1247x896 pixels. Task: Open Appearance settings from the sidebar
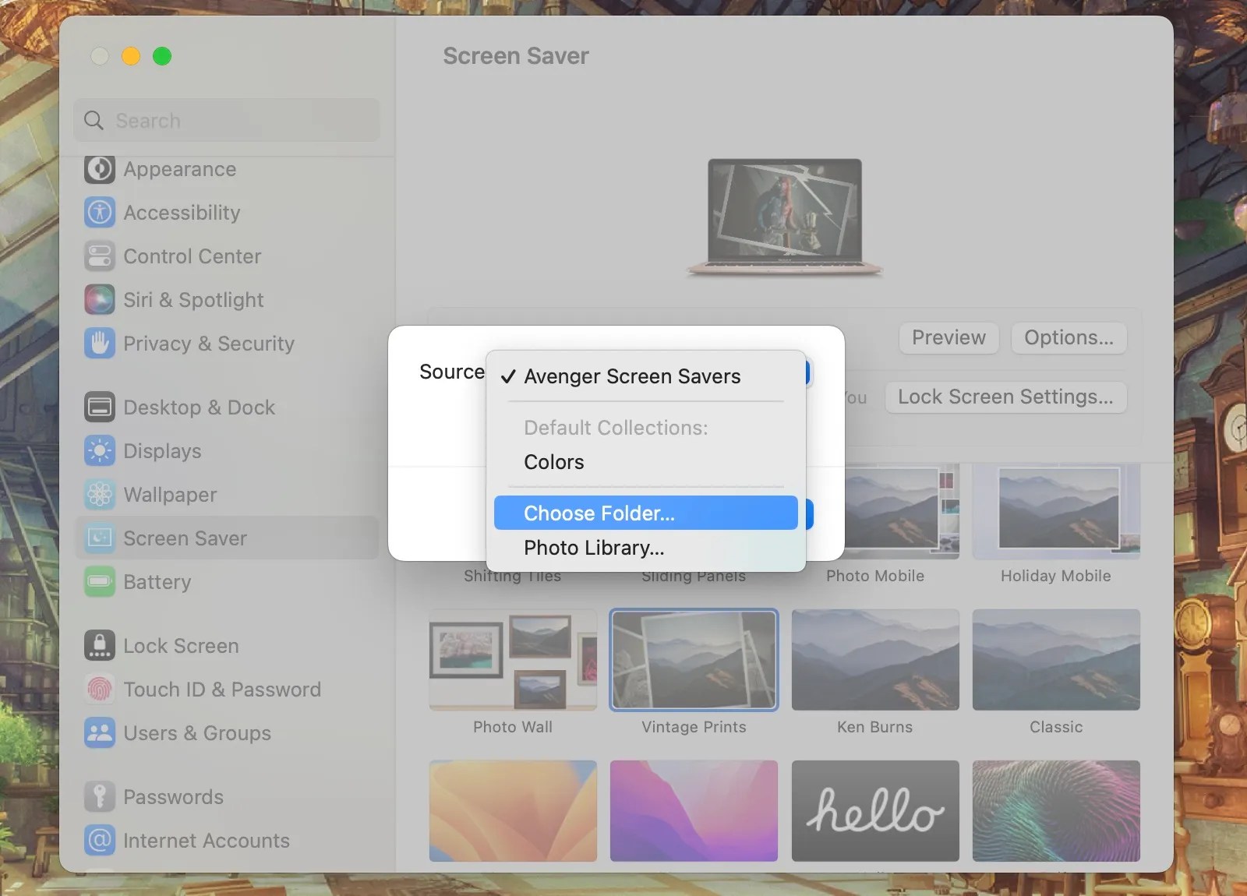tap(100, 169)
